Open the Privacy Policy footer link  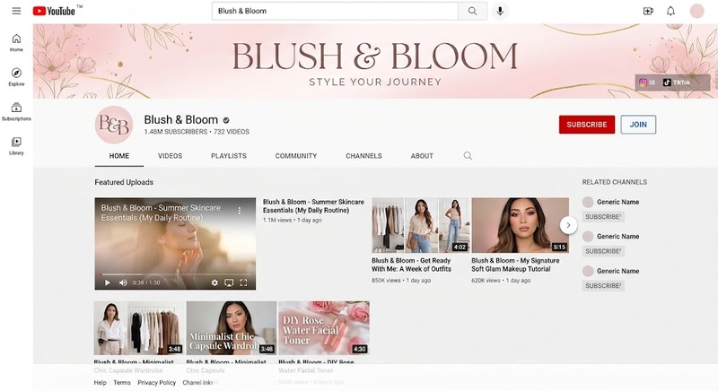(156, 383)
